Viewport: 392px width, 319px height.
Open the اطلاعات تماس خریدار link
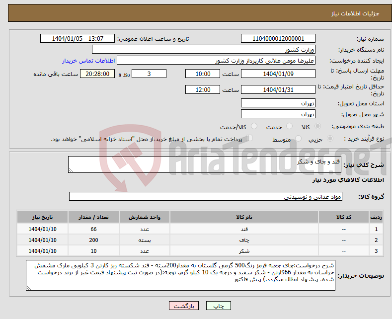click(88, 61)
